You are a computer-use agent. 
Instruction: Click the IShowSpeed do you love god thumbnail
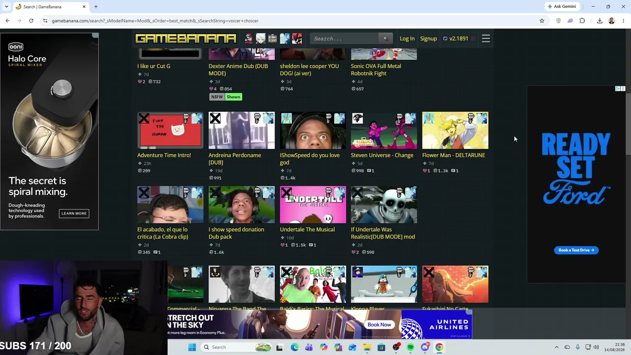[x=313, y=131]
